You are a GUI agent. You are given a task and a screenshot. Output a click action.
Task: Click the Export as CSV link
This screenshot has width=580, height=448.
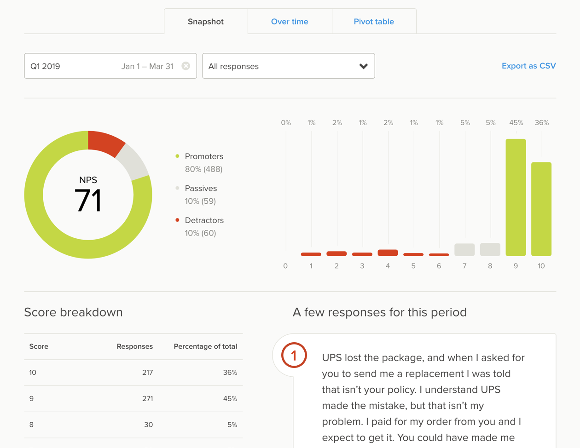pos(528,66)
